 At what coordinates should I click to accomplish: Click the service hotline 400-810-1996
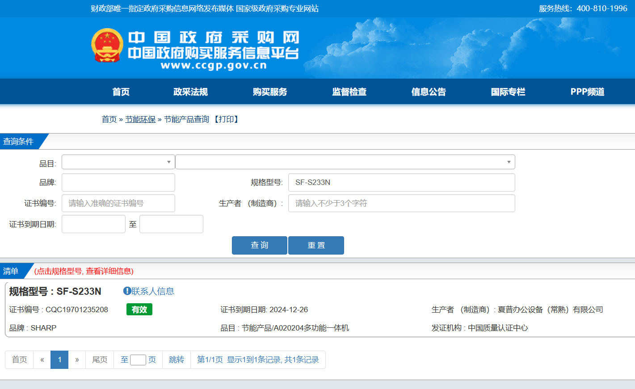[x=602, y=8]
